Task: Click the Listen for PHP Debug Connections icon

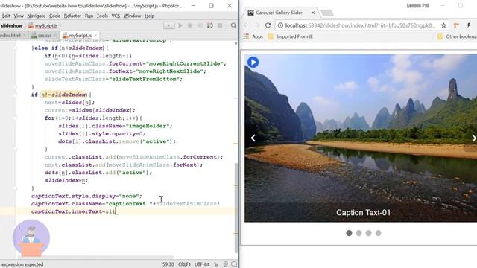Action: 210,25
